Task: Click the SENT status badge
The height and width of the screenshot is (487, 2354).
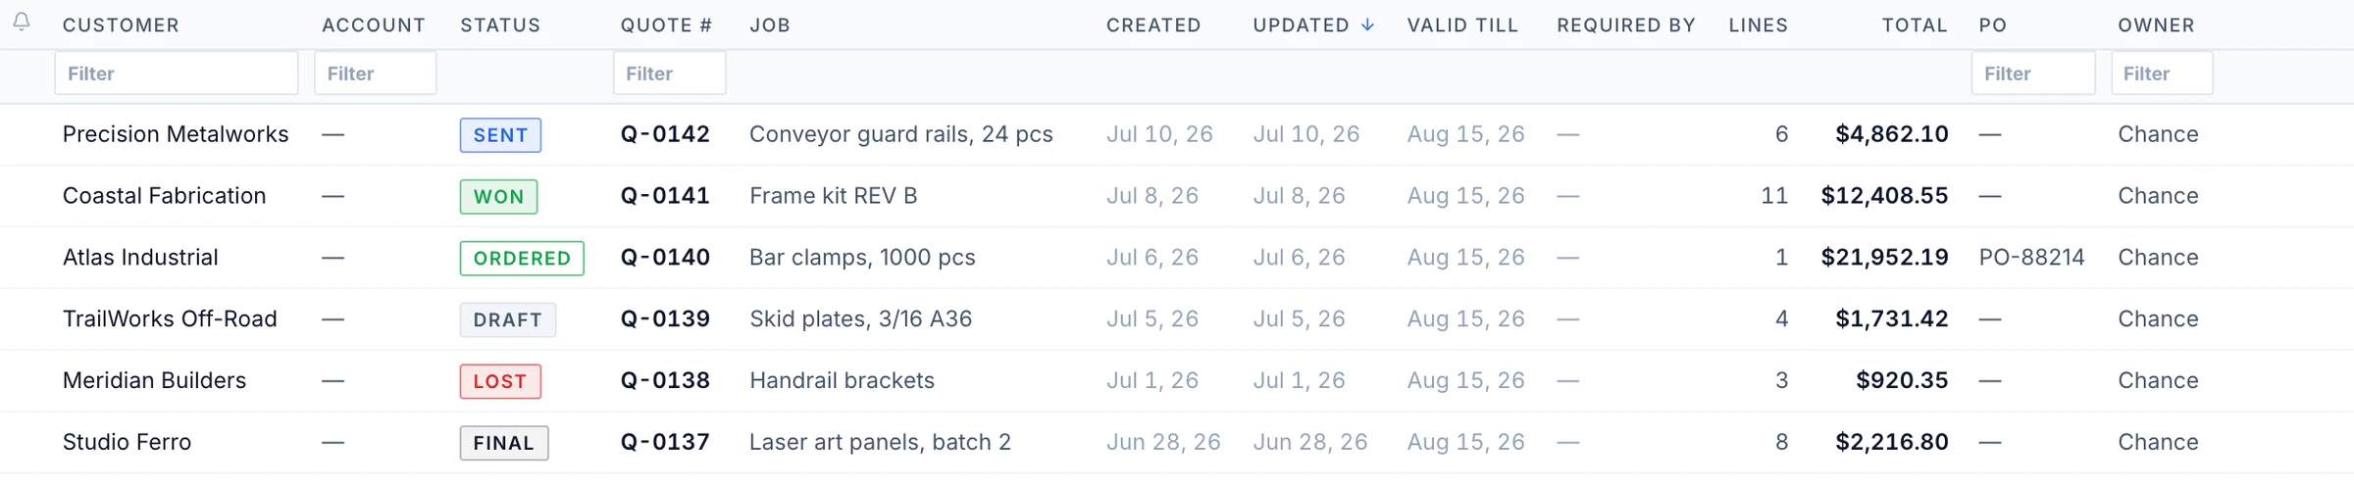Action: (x=500, y=135)
